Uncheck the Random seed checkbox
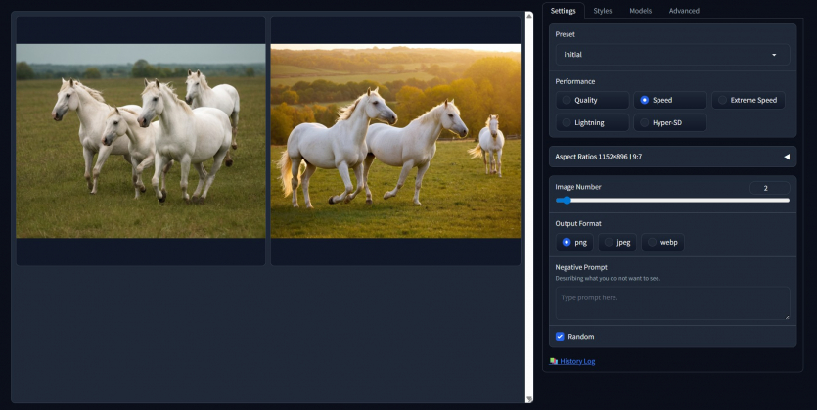The height and width of the screenshot is (410, 817). pos(560,336)
